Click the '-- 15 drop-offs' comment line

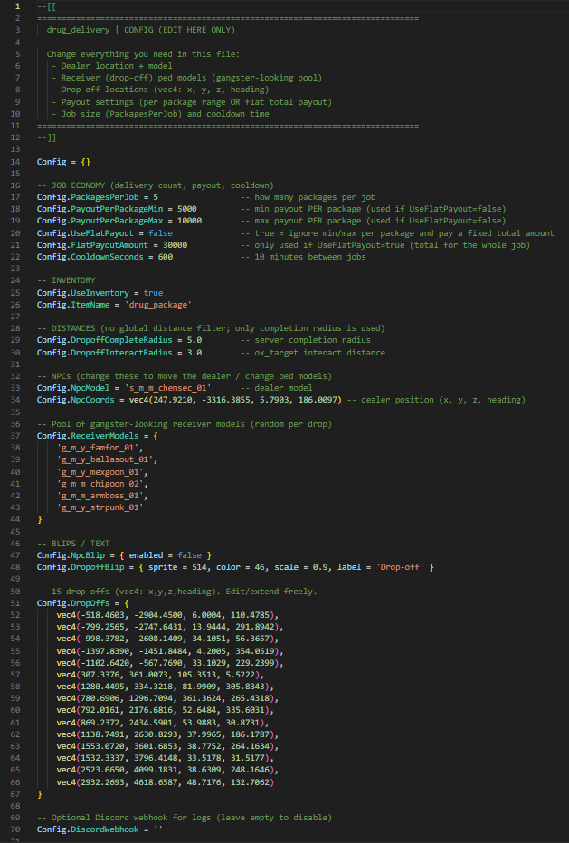pos(177,592)
